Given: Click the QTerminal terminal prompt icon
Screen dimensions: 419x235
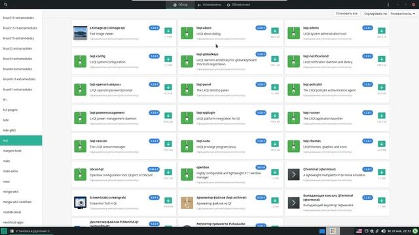Looking at the screenshot, I should point(293,174).
